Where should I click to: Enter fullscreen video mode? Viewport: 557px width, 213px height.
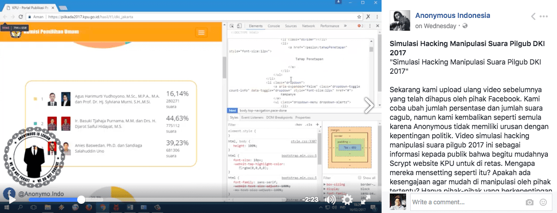point(366,200)
